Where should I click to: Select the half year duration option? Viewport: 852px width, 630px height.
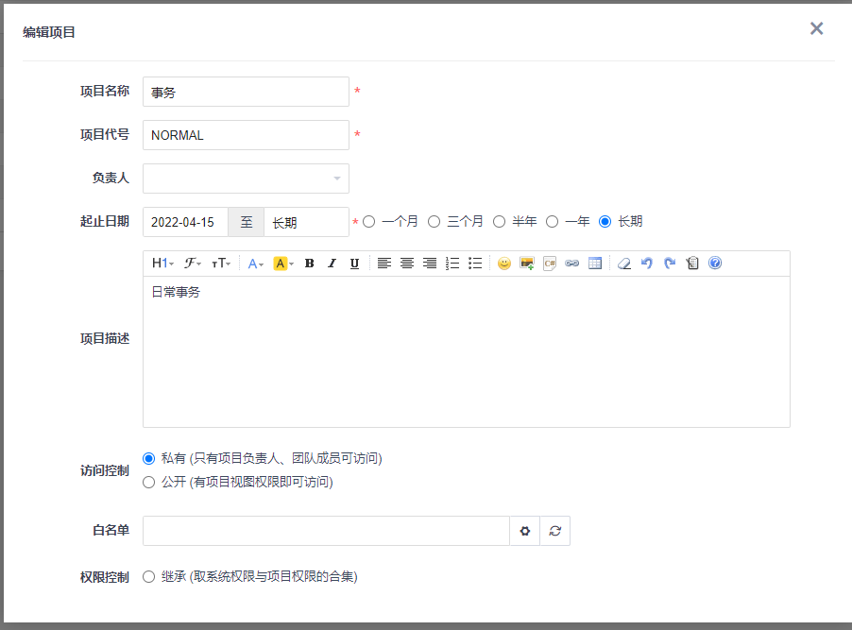[499, 222]
